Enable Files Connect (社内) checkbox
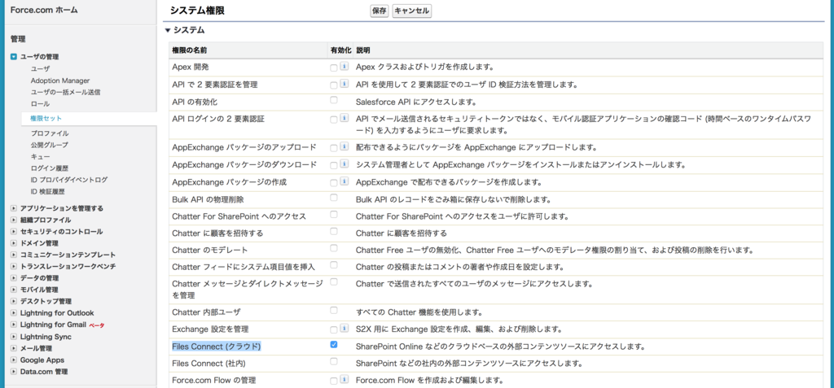The height and width of the screenshot is (388, 834). [333, 361]
